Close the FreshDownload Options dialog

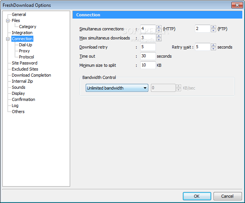coord(237,5)
